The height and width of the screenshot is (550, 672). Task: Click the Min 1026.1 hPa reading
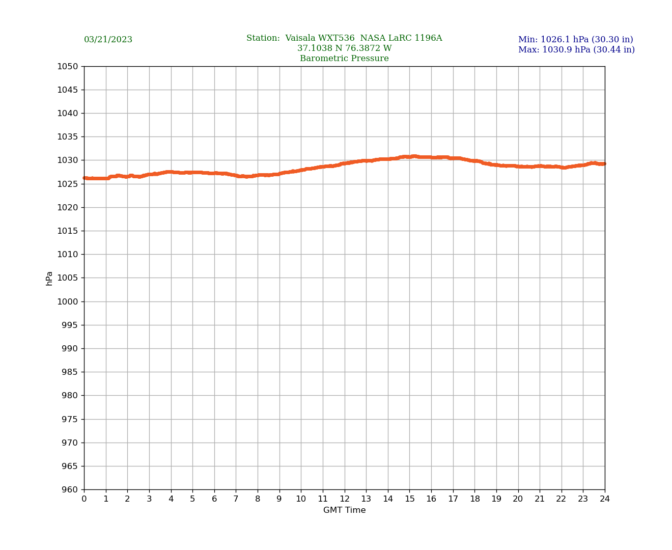[575, 40]
